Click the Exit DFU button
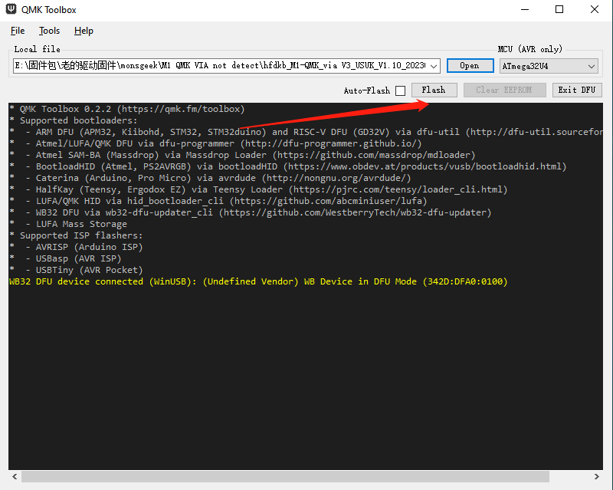 [x=577, y=90]
